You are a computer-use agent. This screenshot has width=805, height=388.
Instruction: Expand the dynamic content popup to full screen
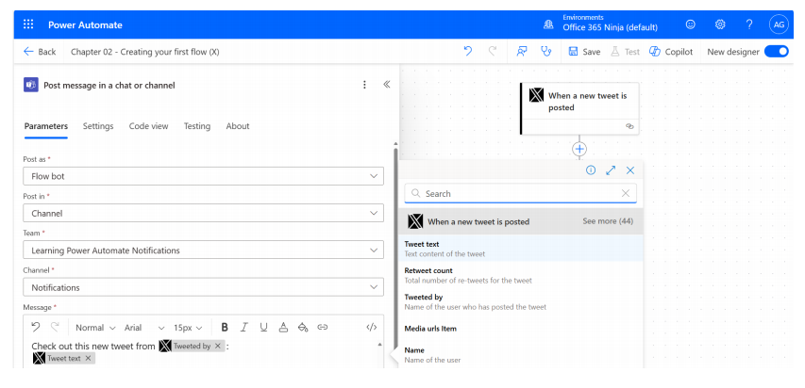point(611,170)
